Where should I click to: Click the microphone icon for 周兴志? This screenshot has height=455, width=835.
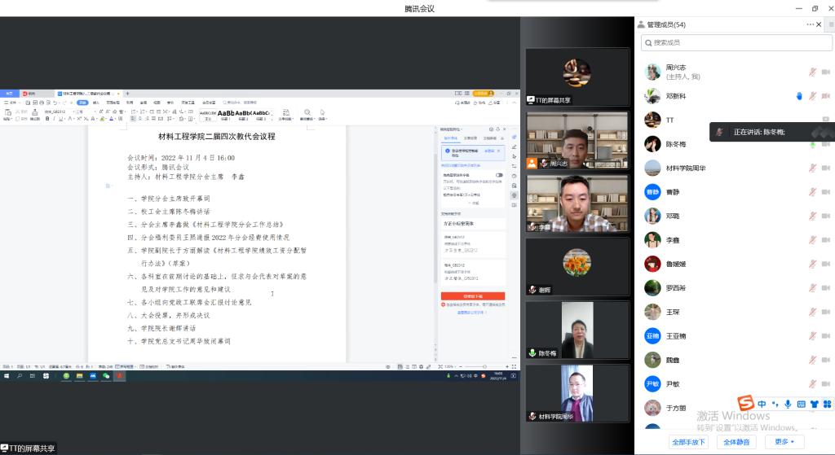[812, 72]
